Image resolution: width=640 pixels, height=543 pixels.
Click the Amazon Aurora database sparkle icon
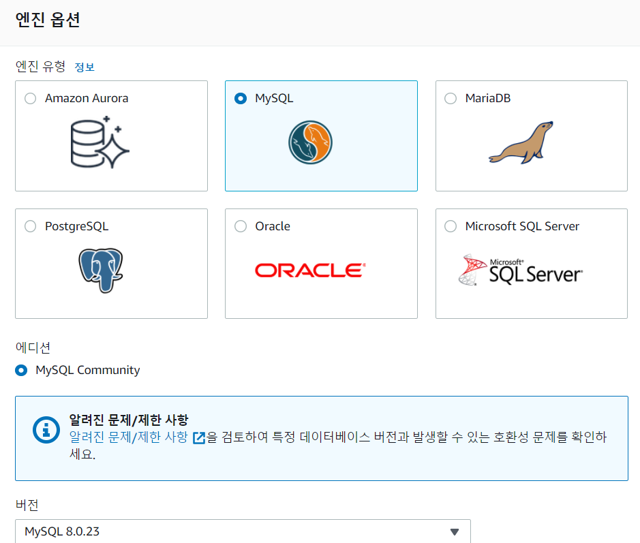click(x=100, y=142)
